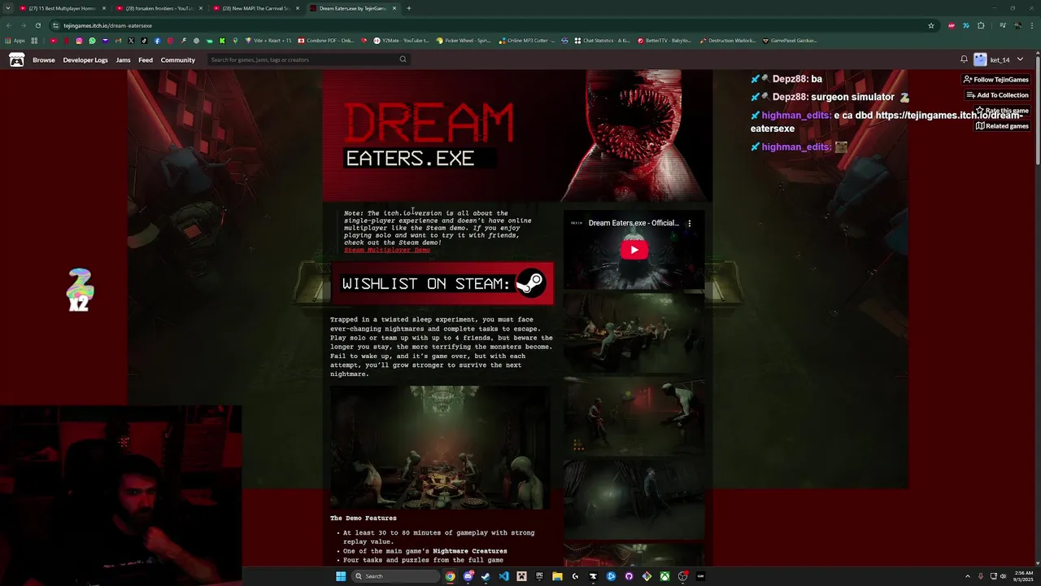The height and width of the screenshot is (586, 1041).
Task: Click the search magnifier icon in itch.io bar
Action: click(x=403, y=59)
